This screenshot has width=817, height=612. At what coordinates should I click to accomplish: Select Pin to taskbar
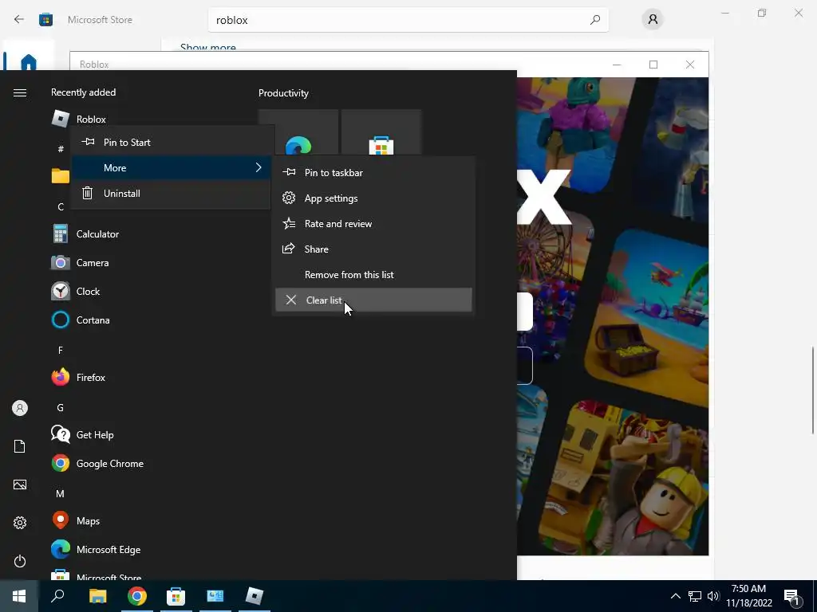click(x=373, y=172)
